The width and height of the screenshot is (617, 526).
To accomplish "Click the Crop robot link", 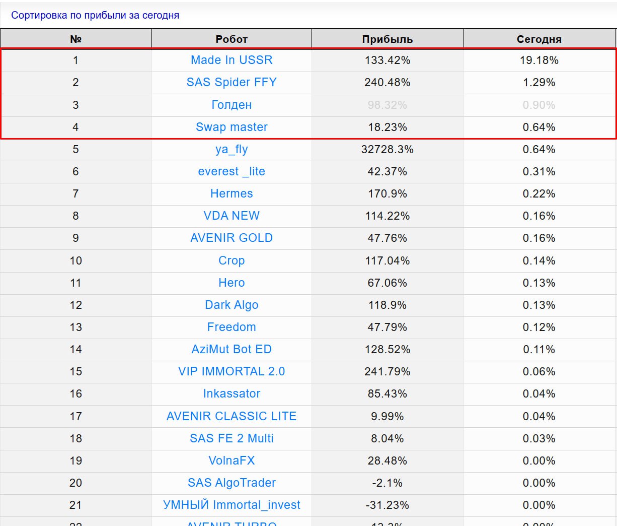I will pyautogui.click(x=232, y=260).
